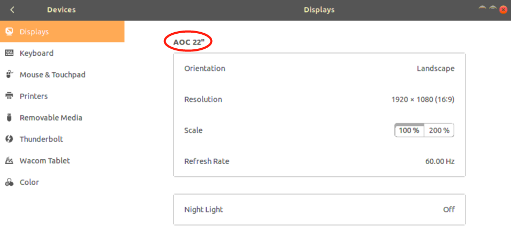This screenshot has height=239, width=511.
Task: Open the Color settings panel
Action: pos(62,182)
